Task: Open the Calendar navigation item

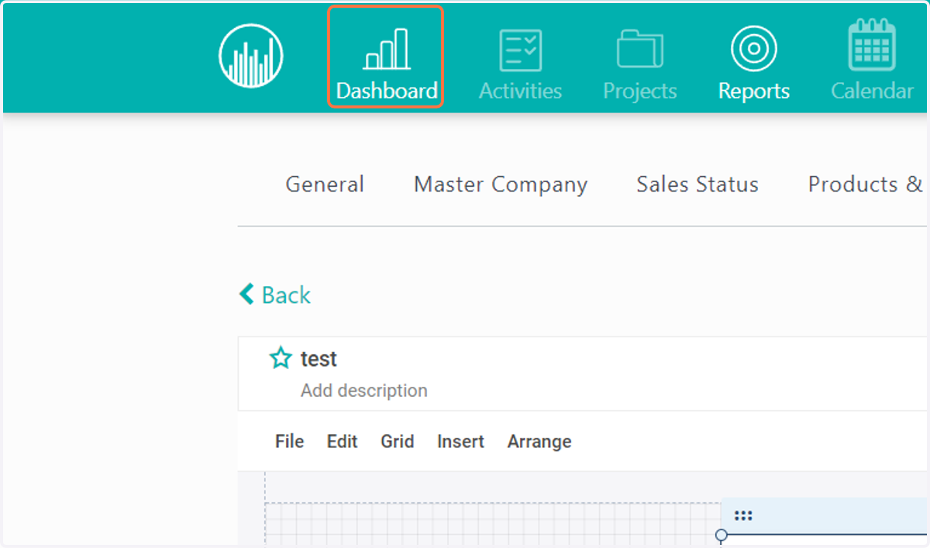Action: (872, 60)
